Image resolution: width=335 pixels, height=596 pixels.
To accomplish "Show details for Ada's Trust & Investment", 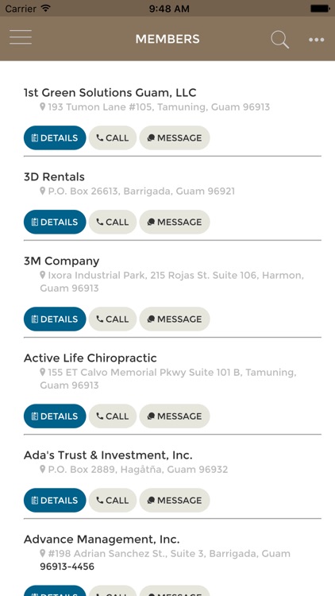I will click(55, 500).
